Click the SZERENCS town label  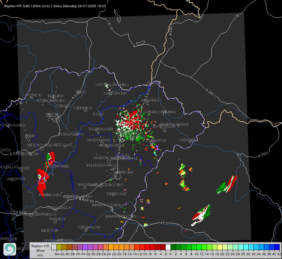pos(83,108)
